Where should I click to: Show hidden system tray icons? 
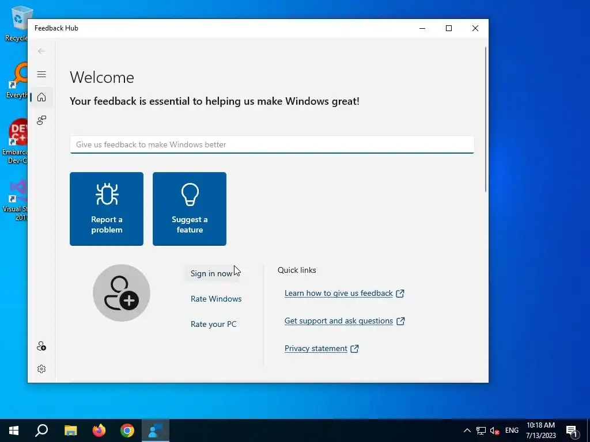click(x=467, y=430)
